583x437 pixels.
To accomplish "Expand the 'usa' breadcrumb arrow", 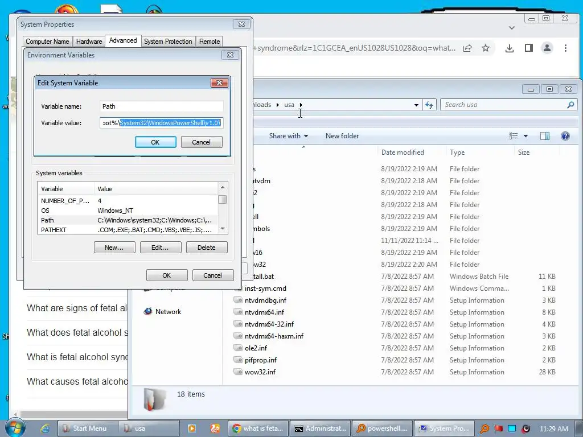I will [301, 105].
